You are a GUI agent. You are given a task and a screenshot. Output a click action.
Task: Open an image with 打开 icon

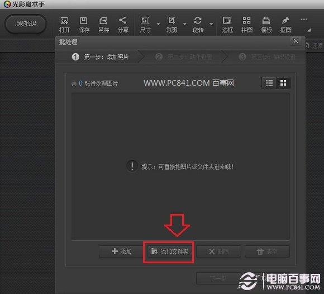pos(65,25)
